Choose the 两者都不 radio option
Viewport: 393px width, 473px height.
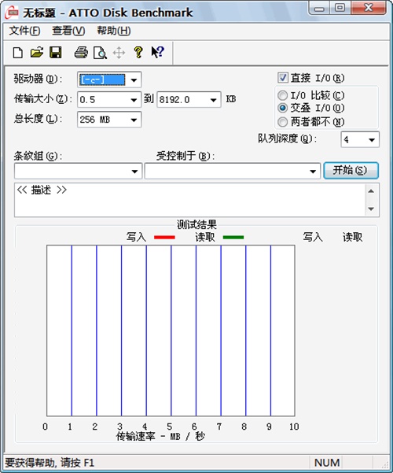coord(282,122)
